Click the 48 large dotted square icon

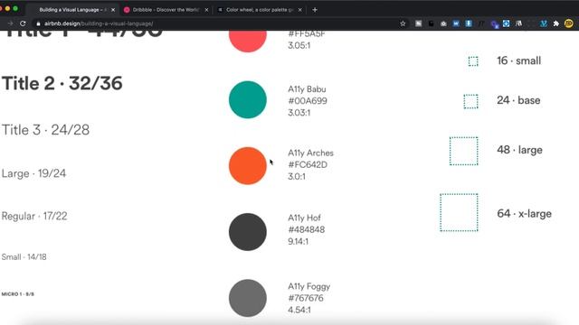coord(464,151)
